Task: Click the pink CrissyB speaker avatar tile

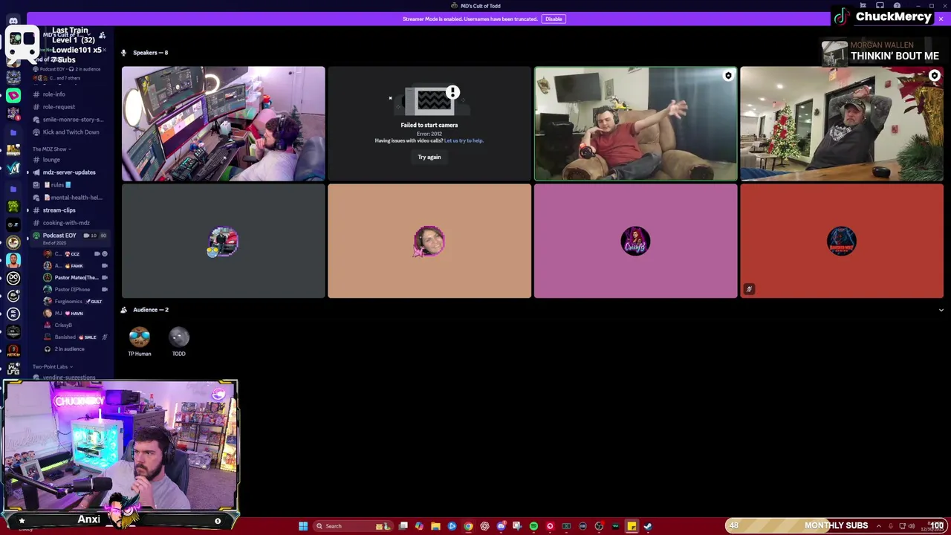Action: tap(635, 241)
